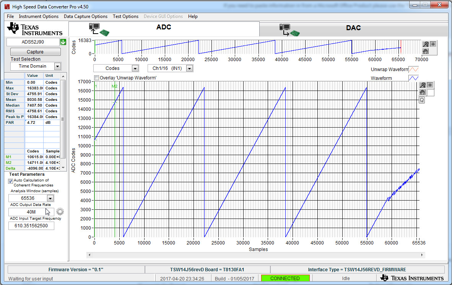Click the Delta row value -4096.00

pyautogui.click(x=34, y=168)
